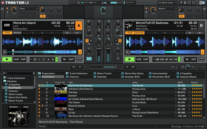Image resolution: width=207 pixels, height=129 pixels.
Task: Click Deck A's orange musical note button
Action: 80,52
